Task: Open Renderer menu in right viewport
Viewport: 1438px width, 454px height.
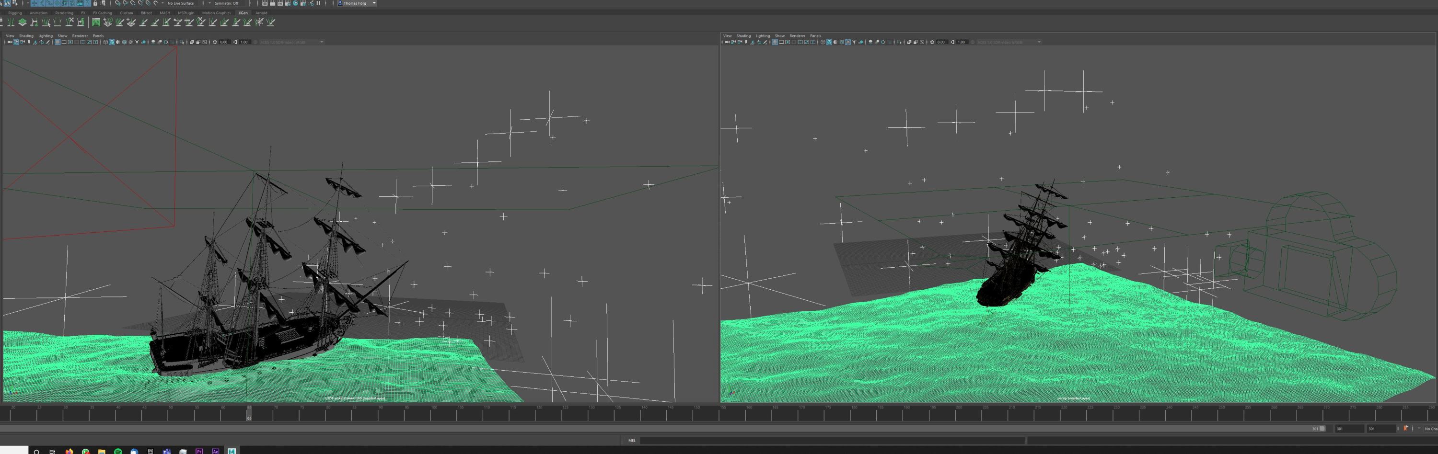Action: [x=797, y=36]
